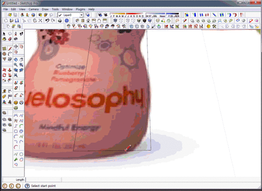This screenshot has height=191, width=262.
Task: Toggle Monochrome face style
Action: [x=150, y=21]
